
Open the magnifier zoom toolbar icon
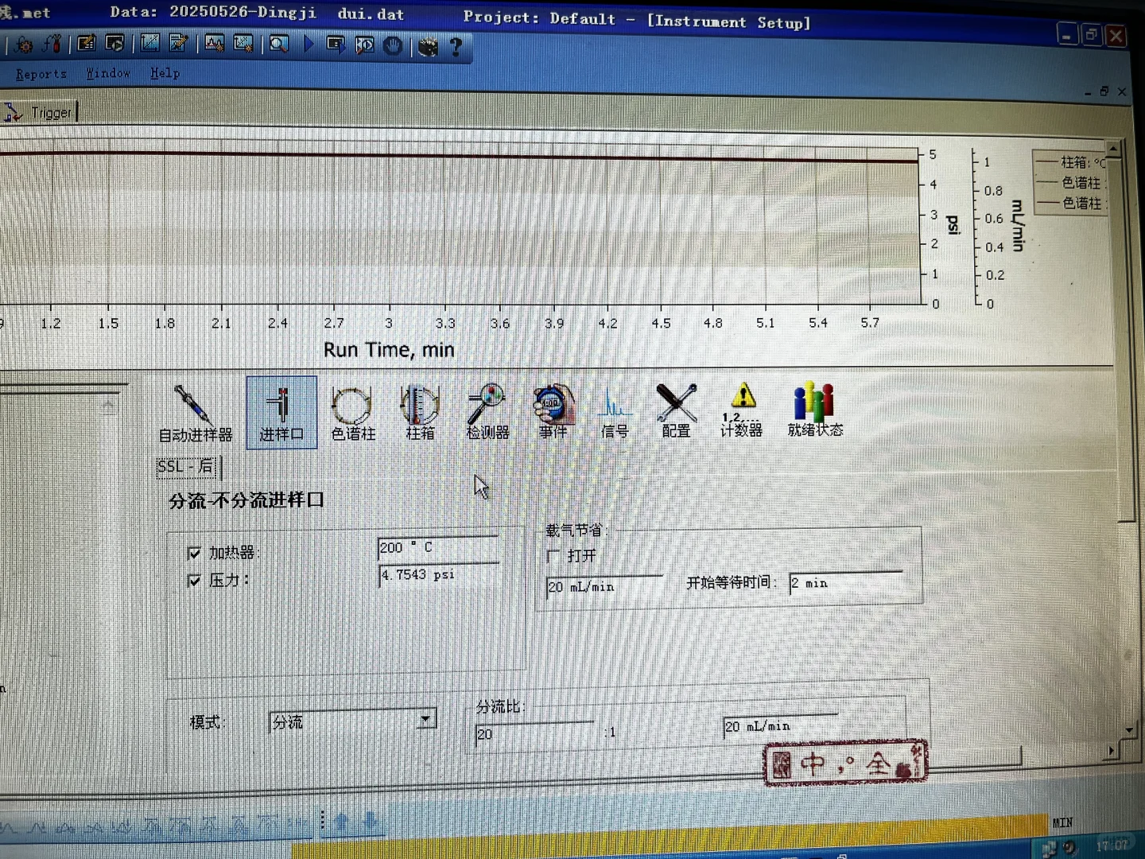click(278, 45)
